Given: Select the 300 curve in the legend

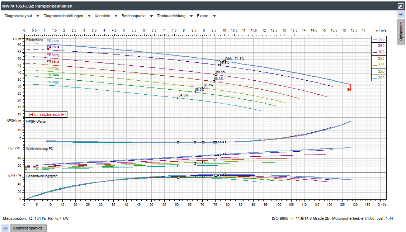Looking at the screenshot, I should click(x=378, y=78).
